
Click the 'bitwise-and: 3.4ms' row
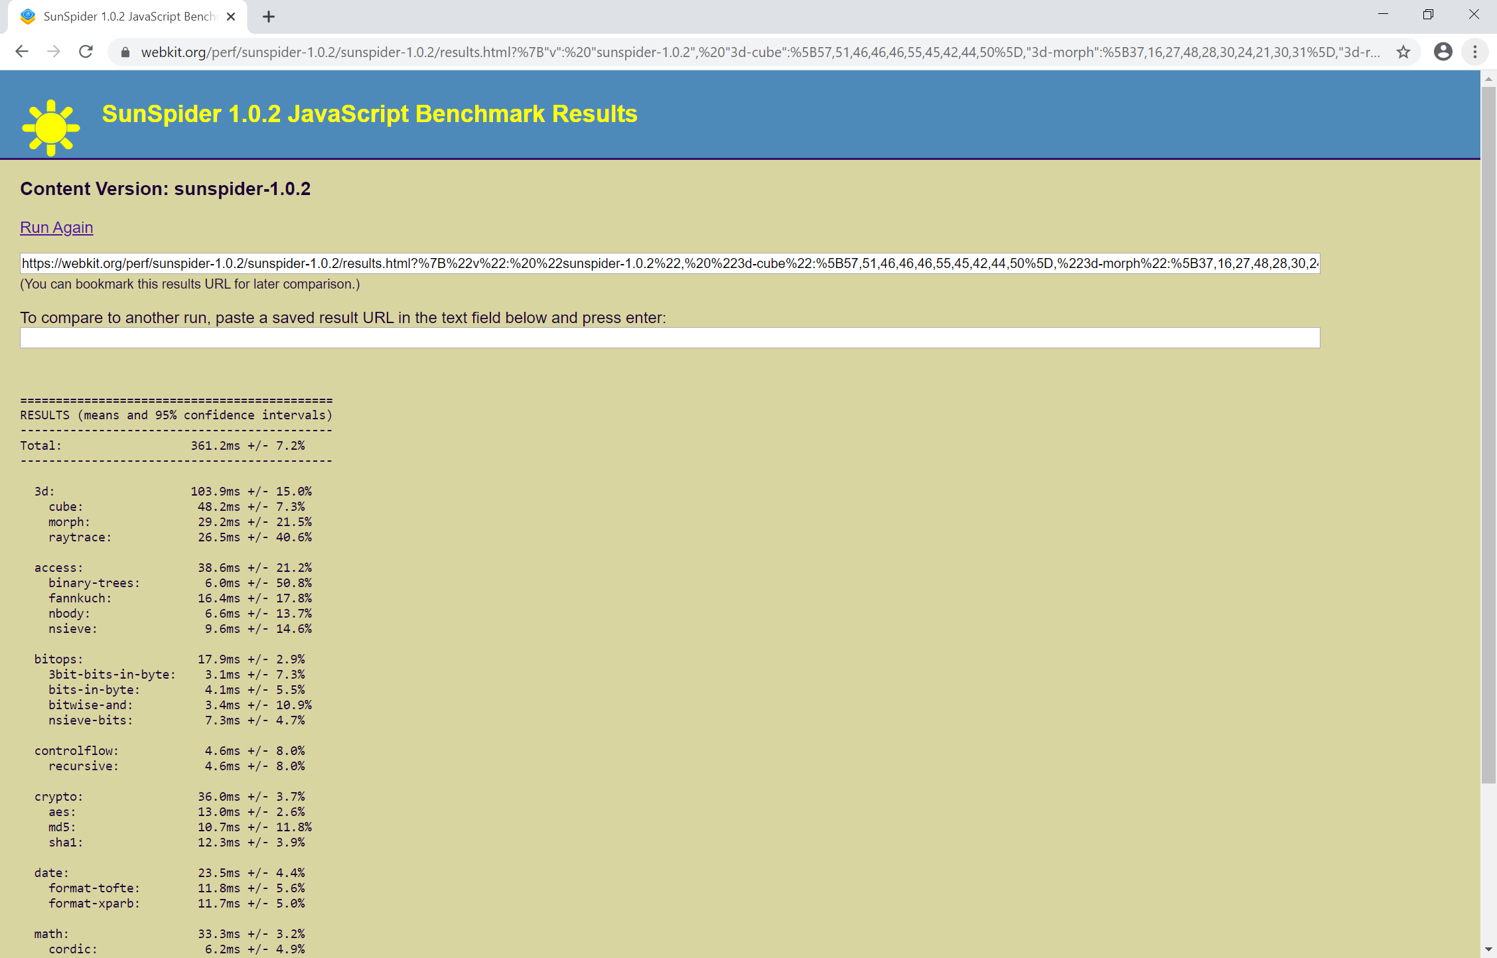[180, 705]
